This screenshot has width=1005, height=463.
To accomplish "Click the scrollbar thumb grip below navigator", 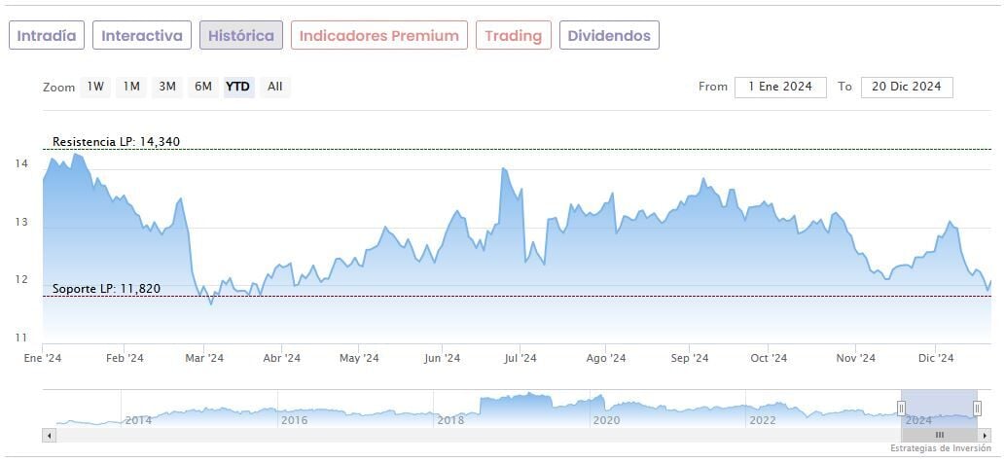I will coord(940,435).
